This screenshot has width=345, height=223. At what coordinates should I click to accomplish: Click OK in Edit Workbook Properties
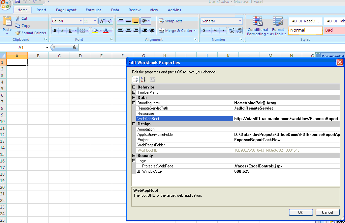point(301,212)
